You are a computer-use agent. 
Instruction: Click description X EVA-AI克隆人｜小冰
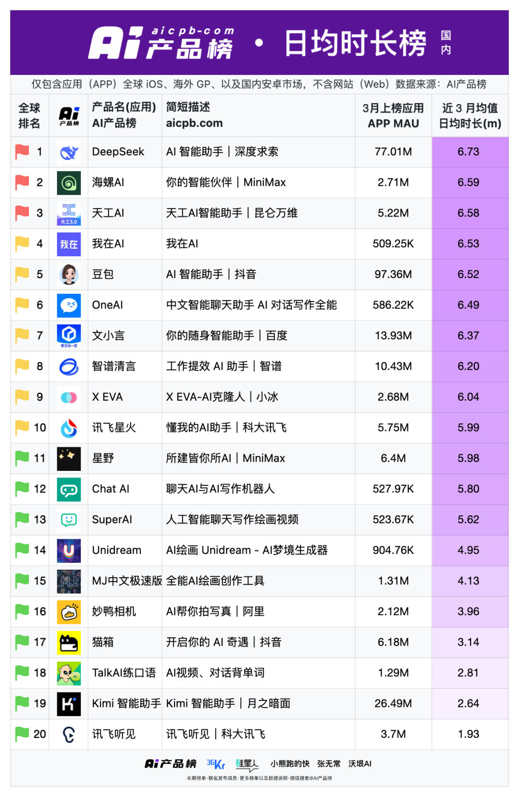pos(222,397)
